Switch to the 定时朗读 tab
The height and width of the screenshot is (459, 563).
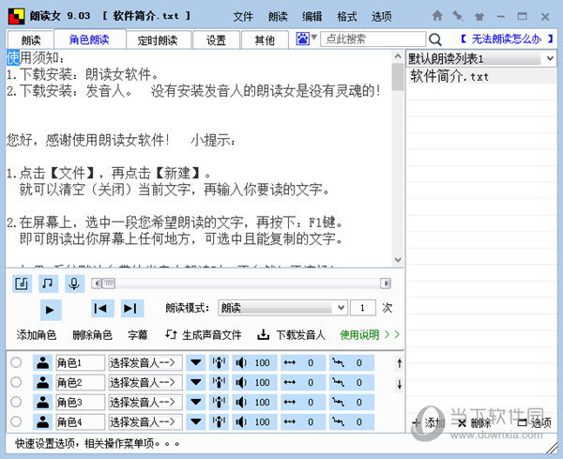pyautogui.click(x=158, y=40)
